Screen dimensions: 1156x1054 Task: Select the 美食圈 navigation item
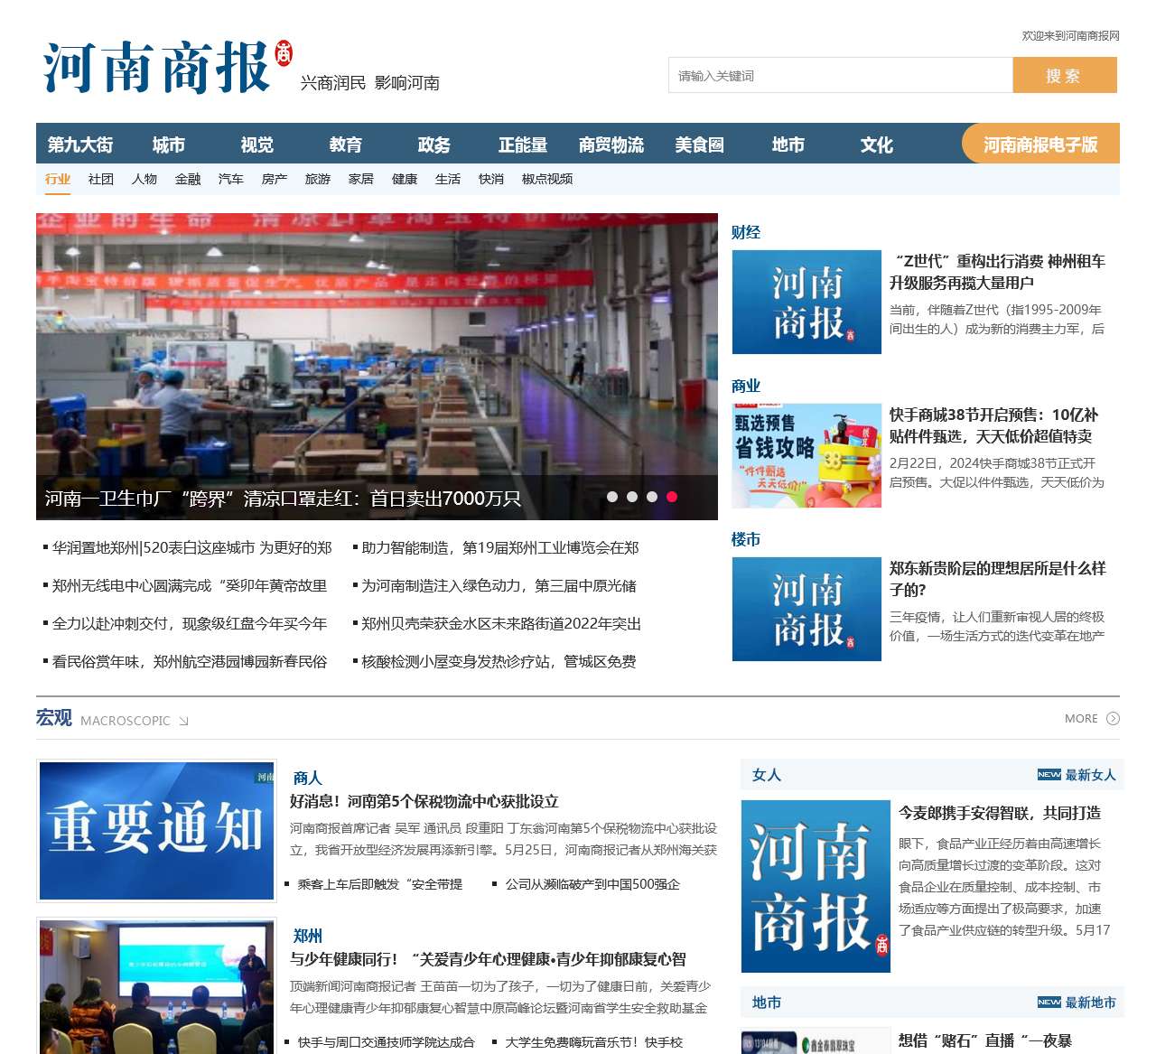[x=700, y=145]
